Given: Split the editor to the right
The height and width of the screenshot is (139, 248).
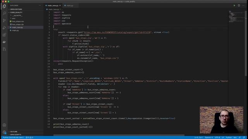Looking at the screenshot, I should point(239,5).
